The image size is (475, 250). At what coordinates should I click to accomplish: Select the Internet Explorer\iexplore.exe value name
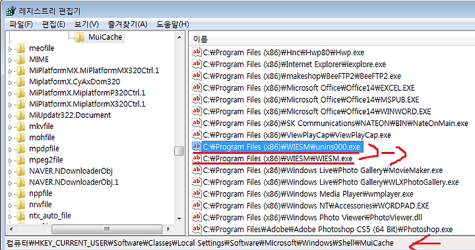click(294, 64)
